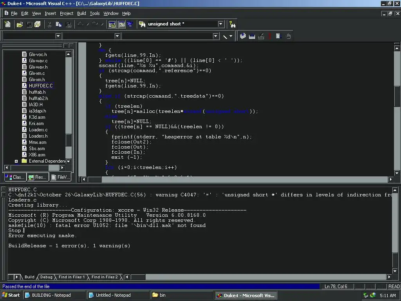Viewport: 401px width, 301px height.
Task: Switch to the FileView tab
Action: click(x=60, y=177)
